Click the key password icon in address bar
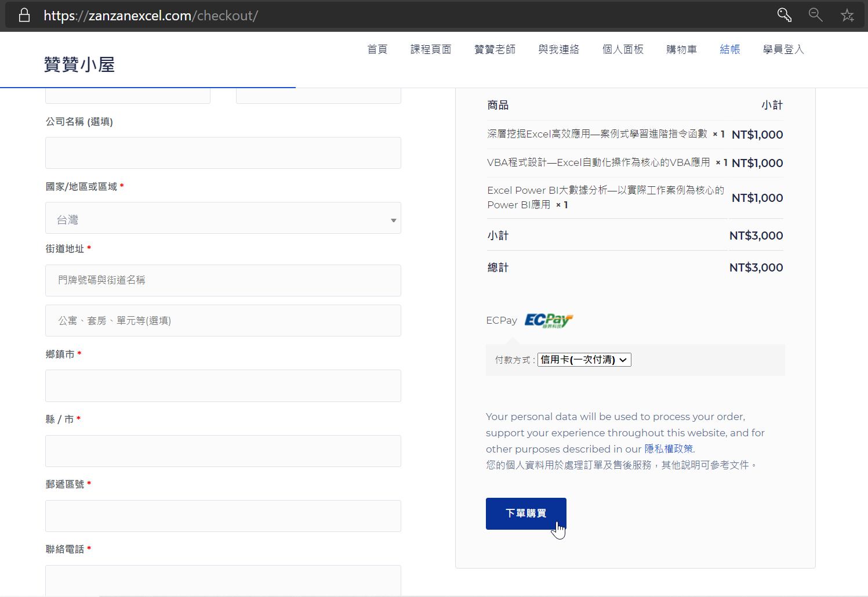Image resolution: width=868 pixels, height=597 pixels. click(784, 15)
